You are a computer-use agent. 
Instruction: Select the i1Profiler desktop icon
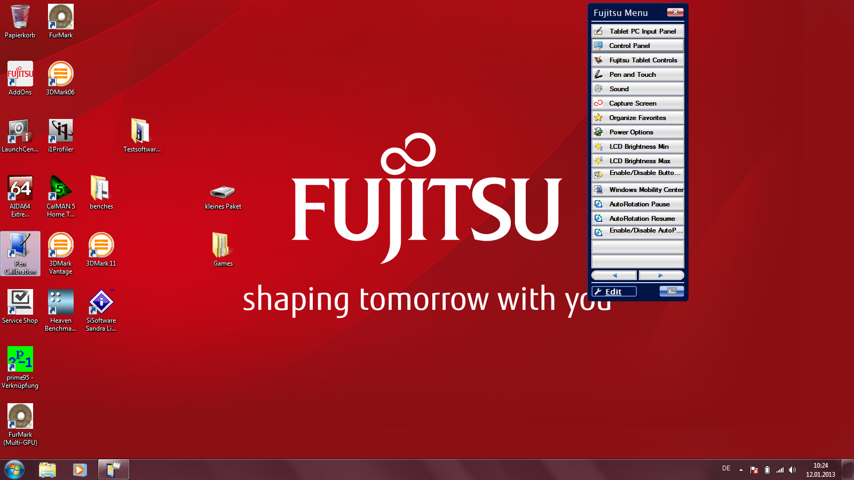tap(60, 135)
